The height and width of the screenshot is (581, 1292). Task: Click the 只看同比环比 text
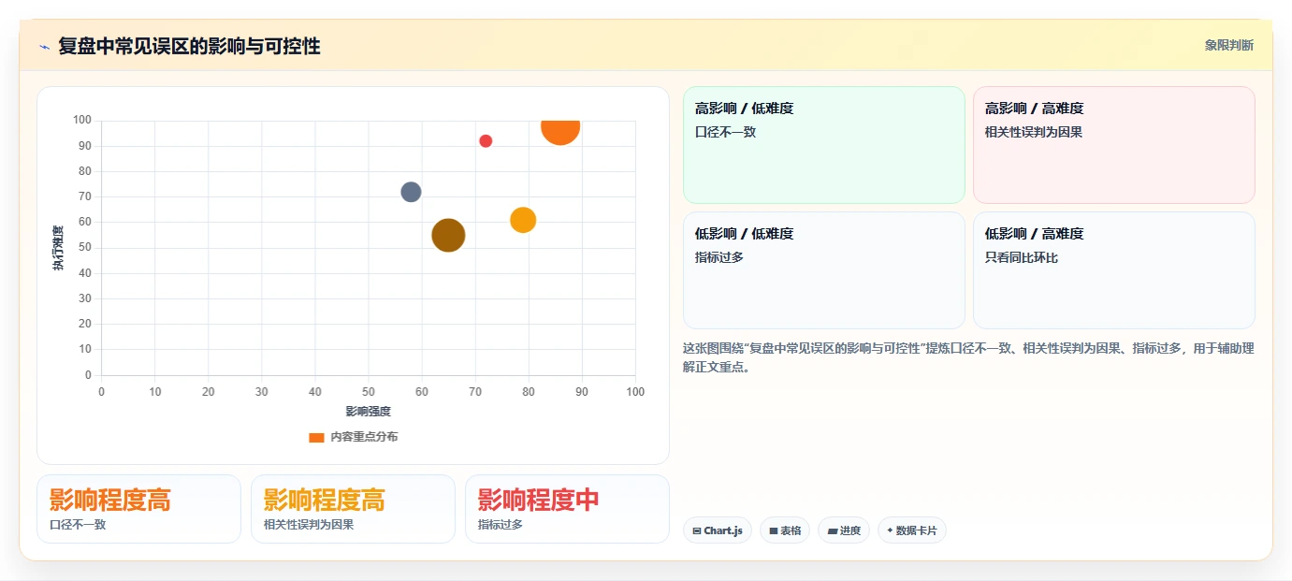pyautogui.click(x=1022, y=257)
